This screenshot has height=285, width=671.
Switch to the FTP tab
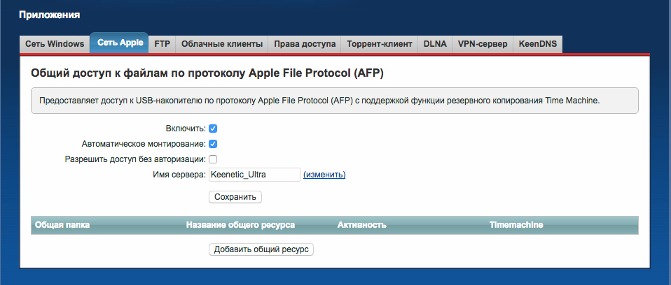click(x=162, y=44)
